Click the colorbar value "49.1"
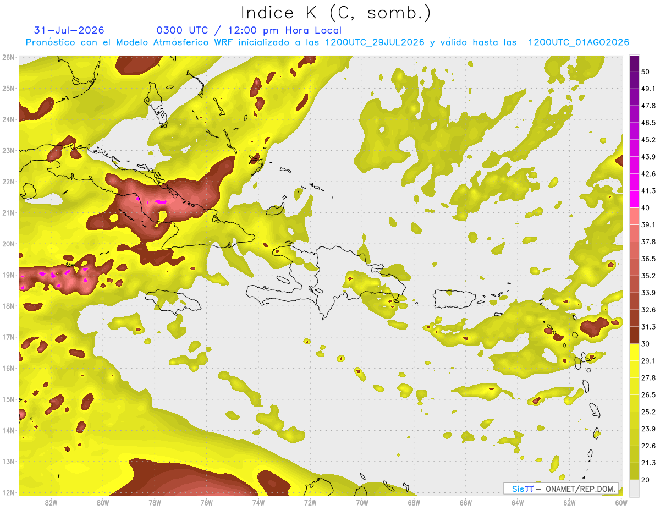This screenshot has width=660, height=510. click(x=648, y=89)
